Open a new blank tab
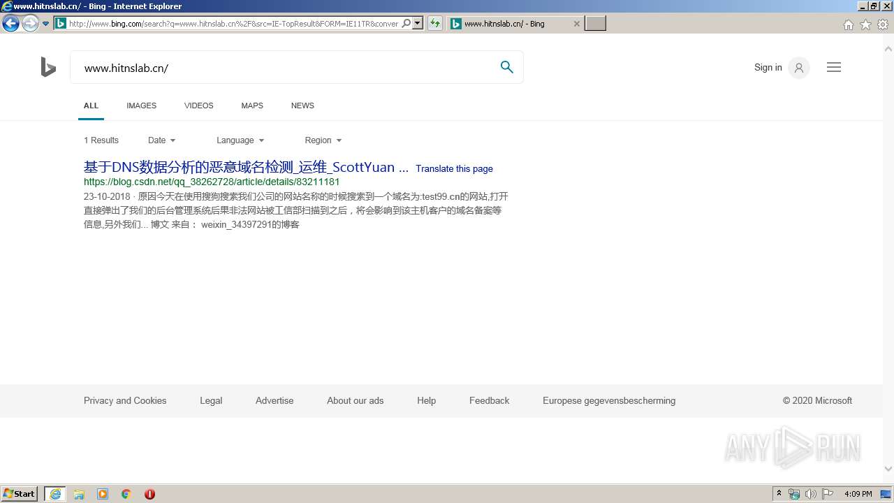The height and width of the screenshot is (503, 894). [x=595, y=24]
